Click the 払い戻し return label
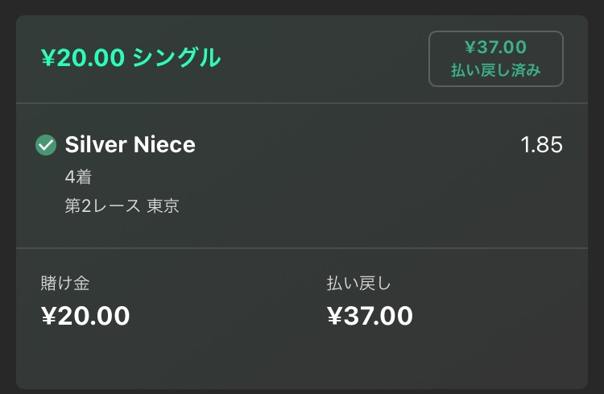The width and height of the screenshot is (604, 394). point(358,283)
